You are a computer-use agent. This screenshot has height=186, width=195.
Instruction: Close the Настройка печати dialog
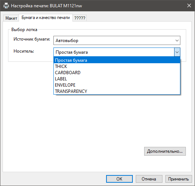189,5
